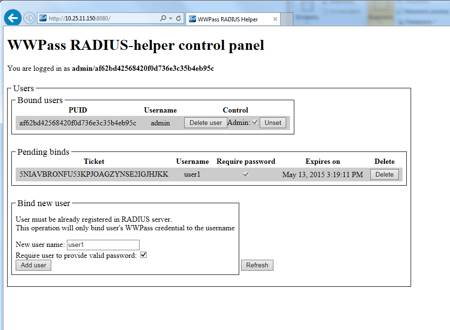The height and width of the screenshot is (330, 450).
Task: Click the magnifier search icon in address bar
Action: tap(163, 19)
